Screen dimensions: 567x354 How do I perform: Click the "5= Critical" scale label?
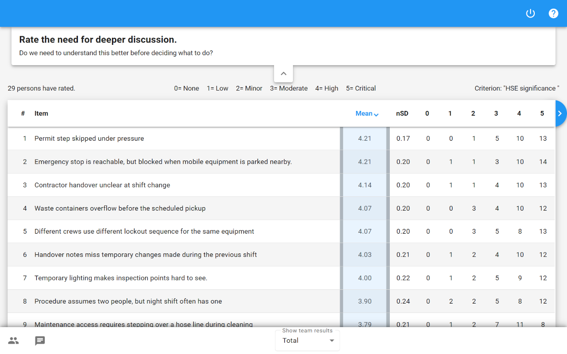361,88
